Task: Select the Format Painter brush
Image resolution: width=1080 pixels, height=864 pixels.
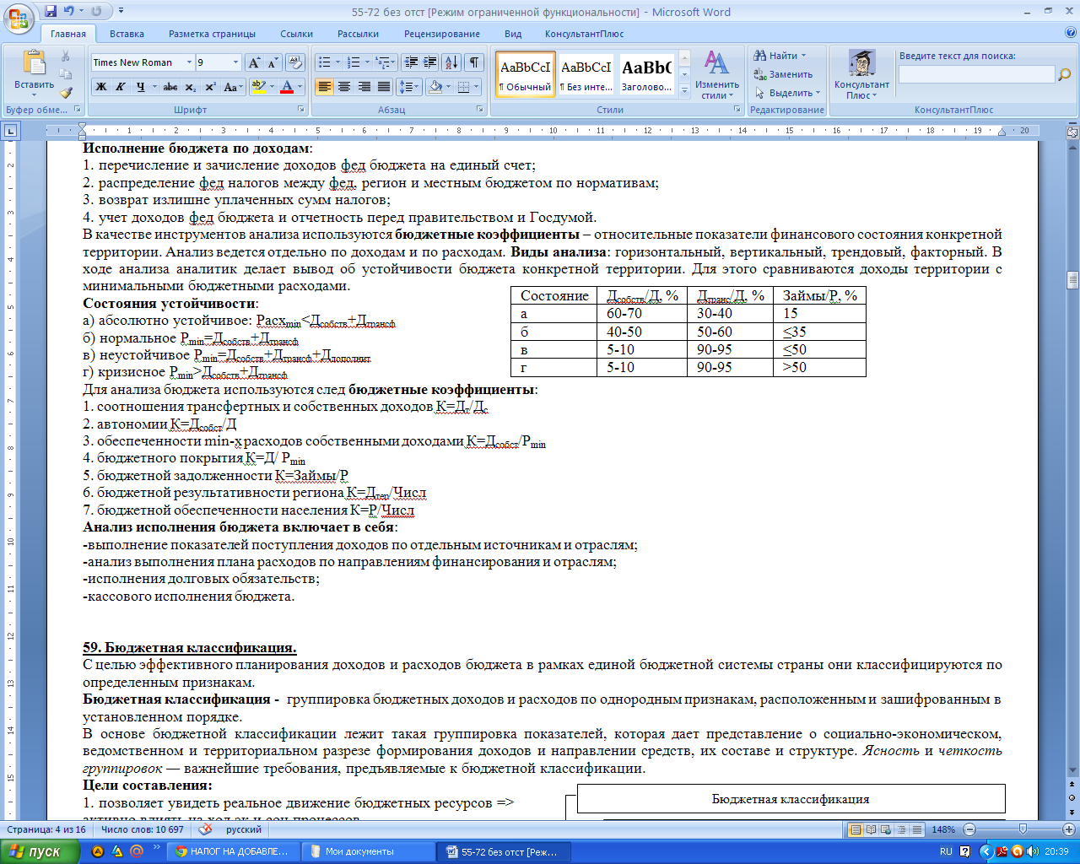Action: click(66, 92)
